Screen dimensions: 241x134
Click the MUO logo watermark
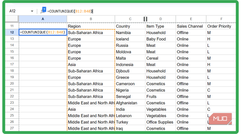[x=222, y=119]
